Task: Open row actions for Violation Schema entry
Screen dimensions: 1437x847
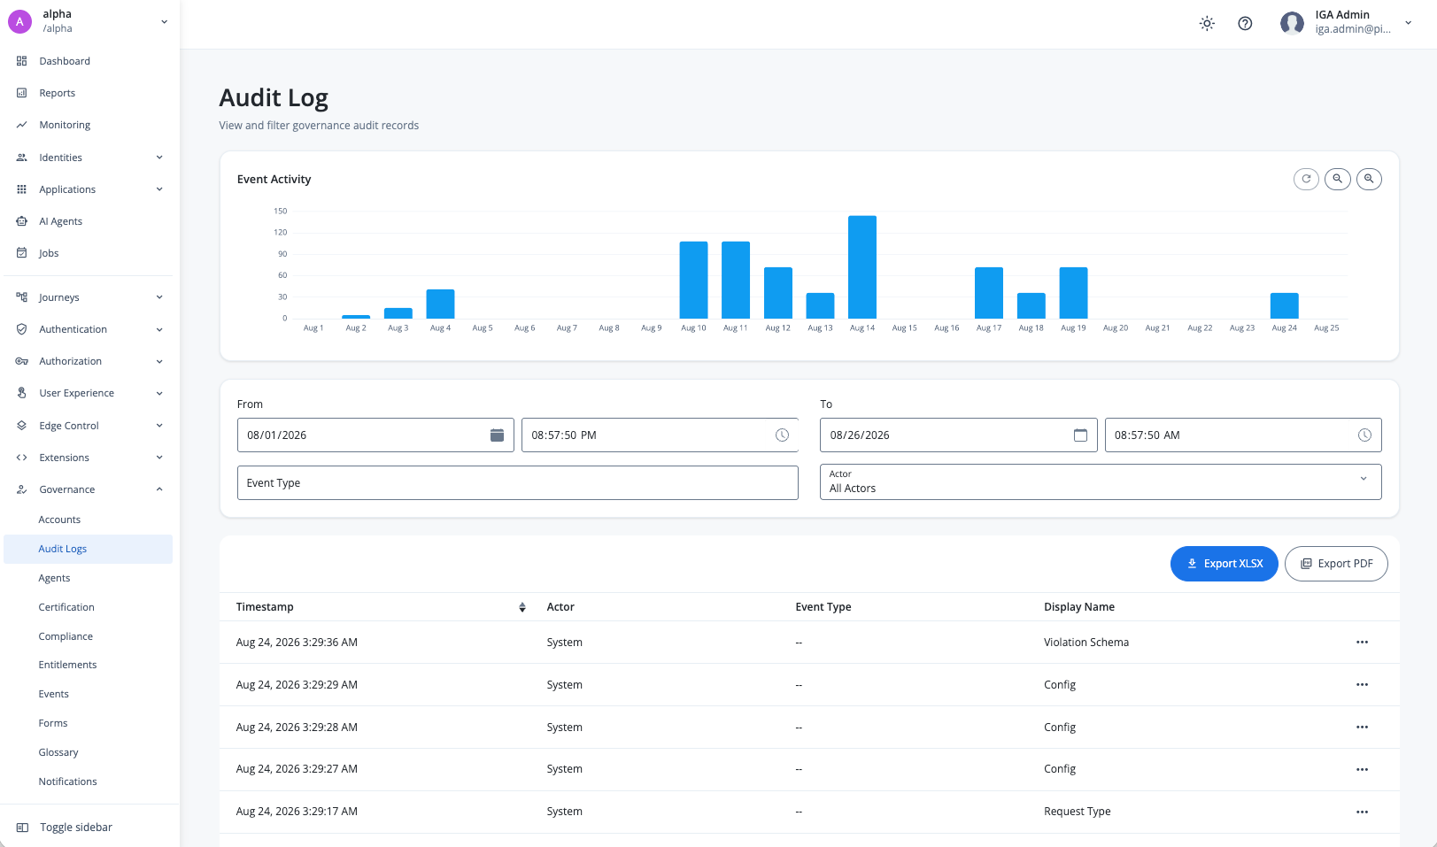Action: tap(1362, 643)
